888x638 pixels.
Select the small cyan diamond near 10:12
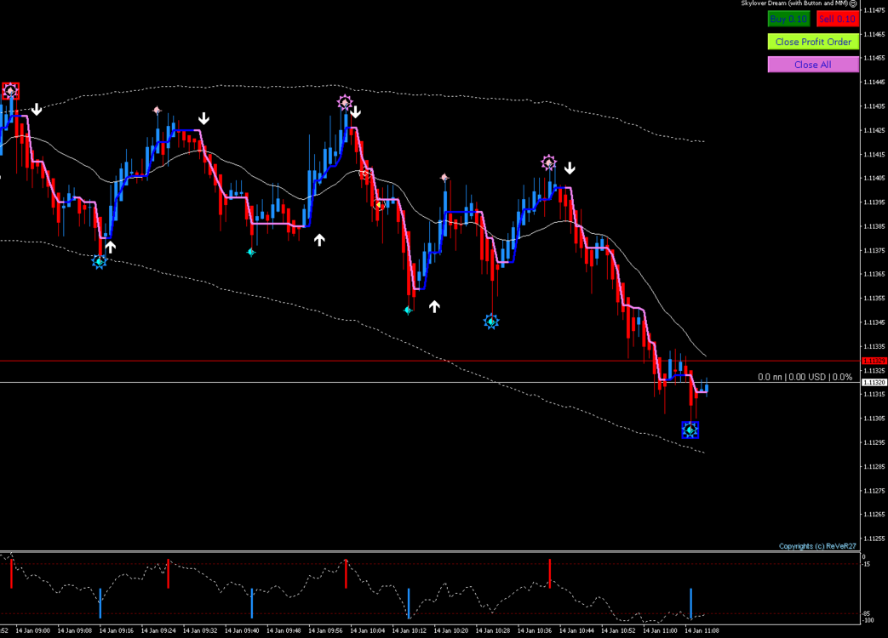[x=408, y=310]
